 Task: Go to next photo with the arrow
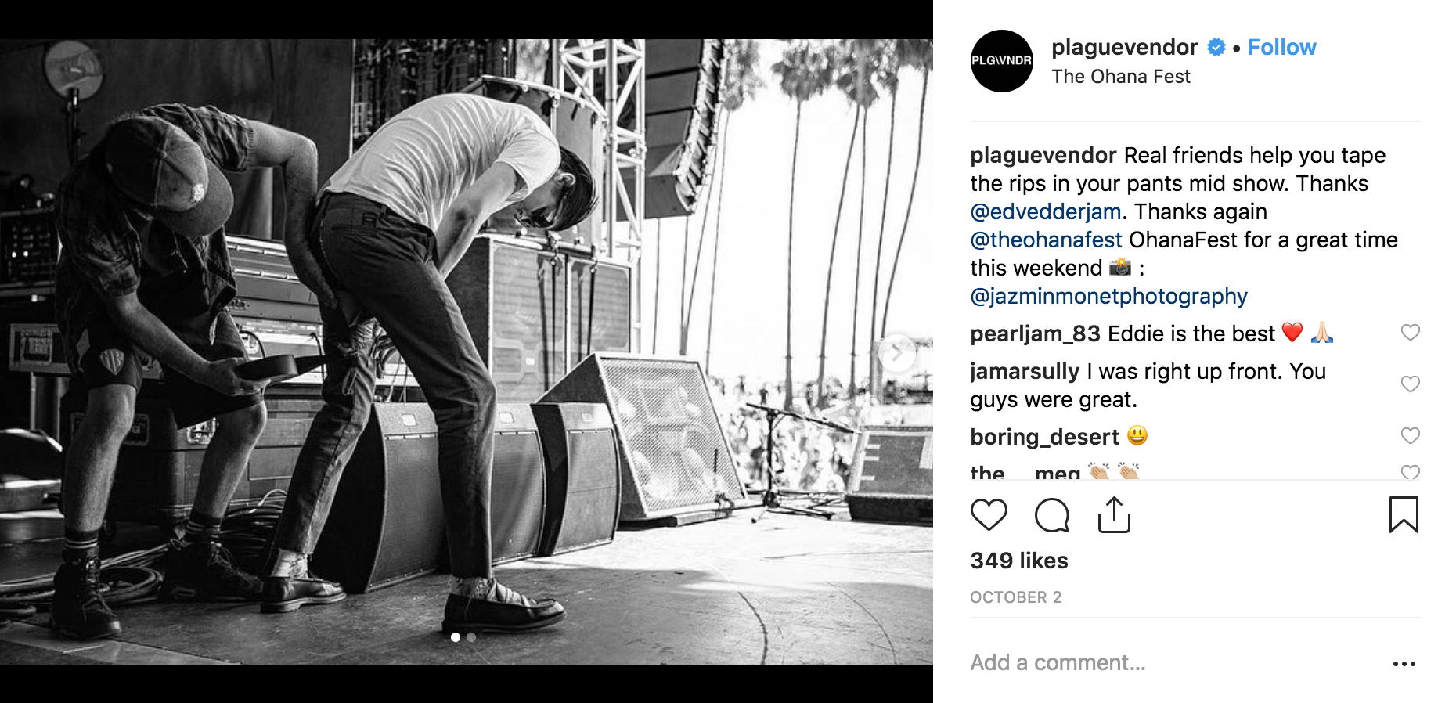(x=897, y=353)
